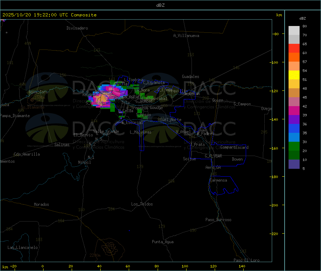Viewport: 321px width, 271px height.
Task: Click the timestamp '2025/10/20 19:22:00 UTC Composite'
Action: point(49,15)
